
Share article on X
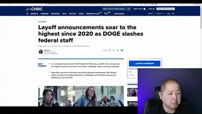(x=114, y=50)
